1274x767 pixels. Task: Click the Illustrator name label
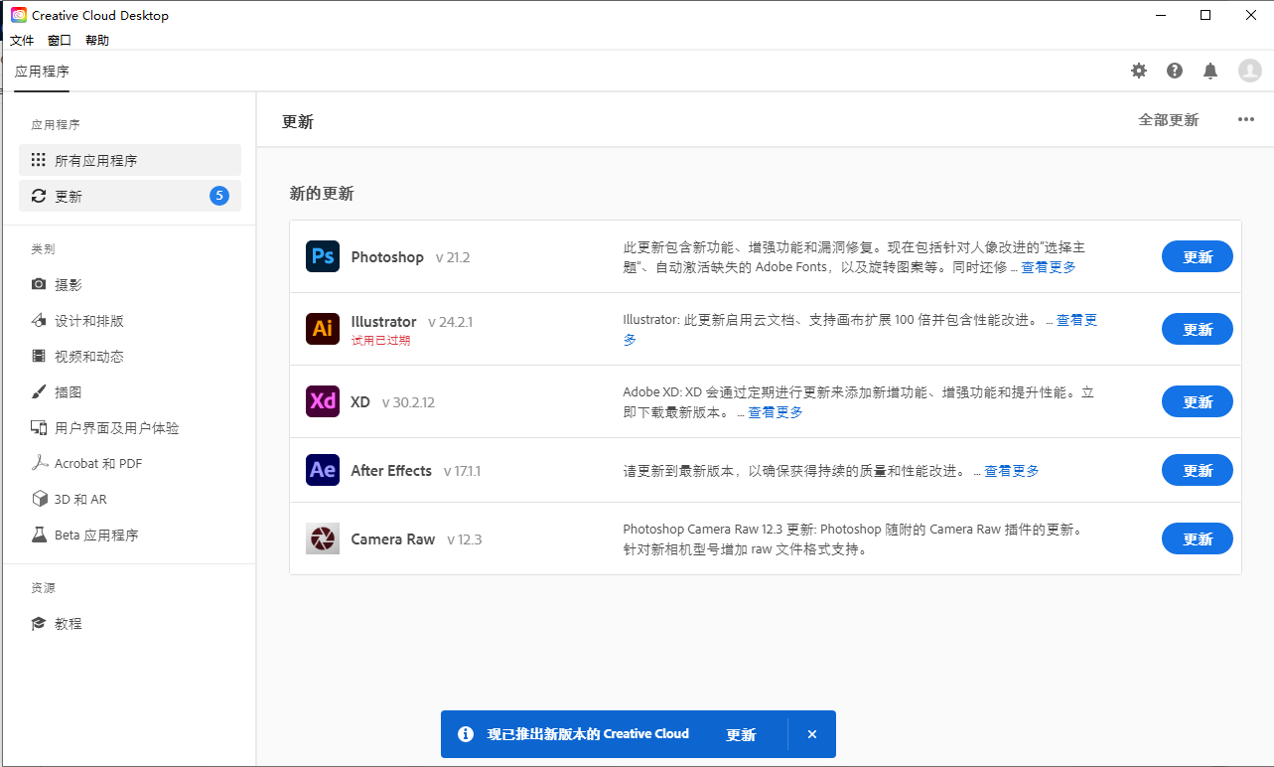coord(383,322)
